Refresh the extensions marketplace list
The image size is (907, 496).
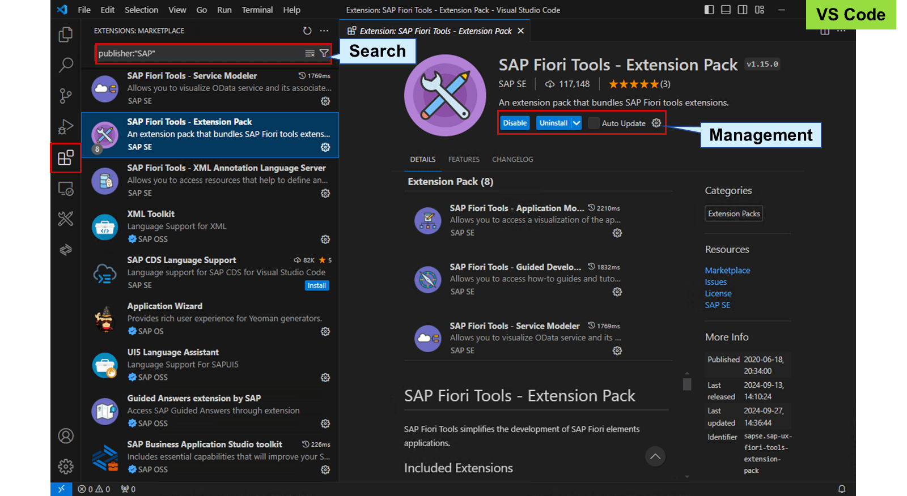tap(307, 31)
